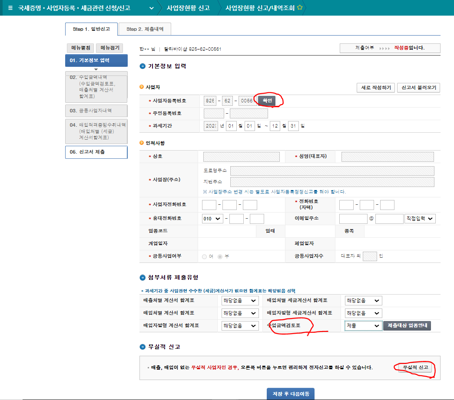This screenshot has width=454, height=400.
Task: Click the 과세기간 year field
Action: [x=211, y=126]
